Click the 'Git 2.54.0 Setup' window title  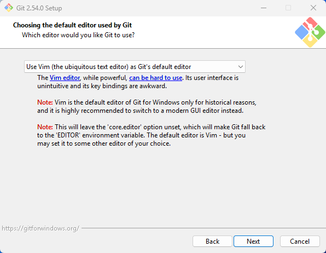[39, 8]
